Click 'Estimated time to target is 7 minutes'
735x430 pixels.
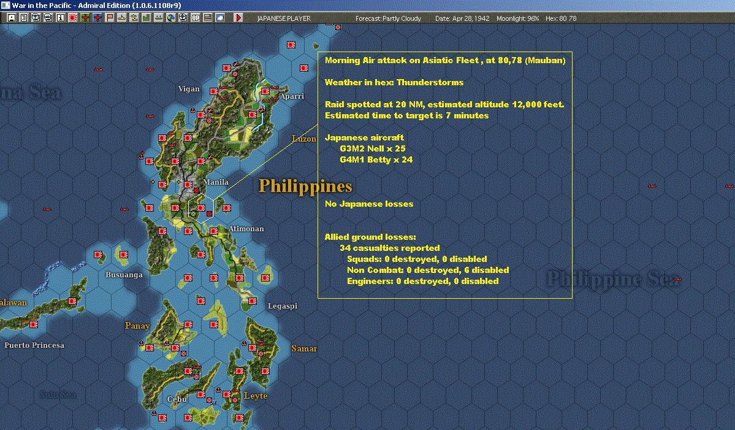(406, 115)
